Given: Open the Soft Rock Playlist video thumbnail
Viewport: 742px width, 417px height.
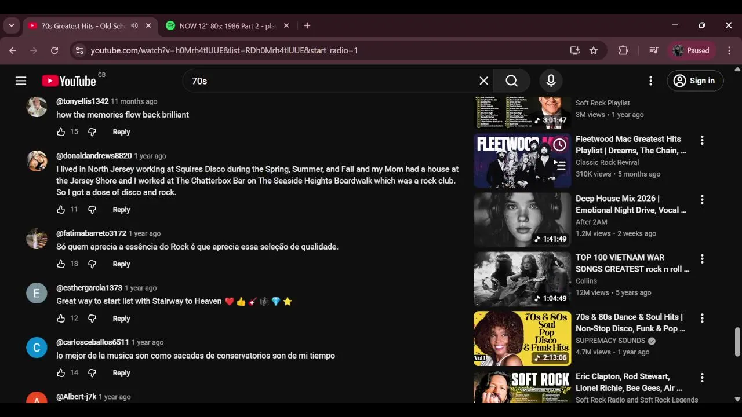Looking at the screenshot, I should (522, 112).
